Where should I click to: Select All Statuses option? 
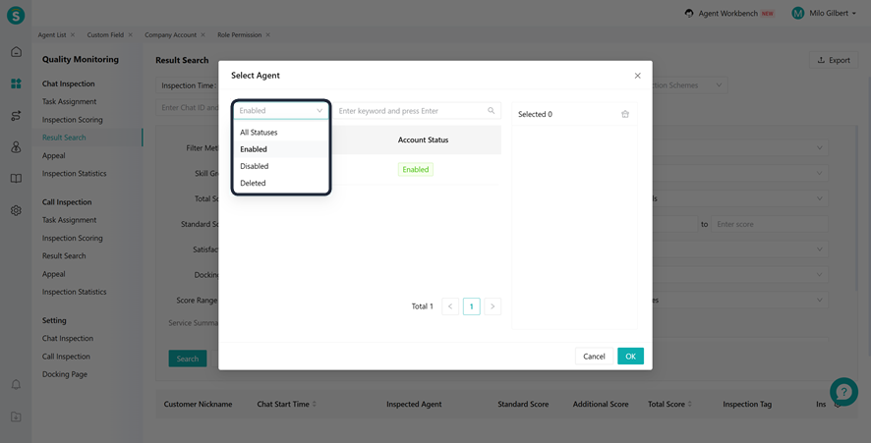coord(281,133)
